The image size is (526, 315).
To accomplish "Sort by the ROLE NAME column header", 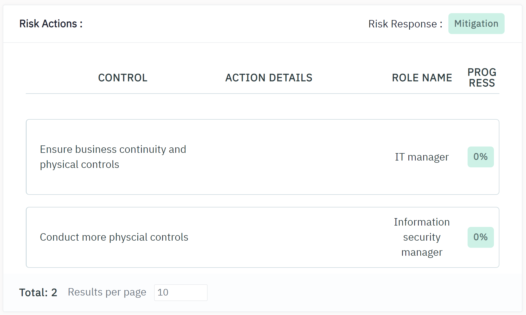I will pos(422,78).
